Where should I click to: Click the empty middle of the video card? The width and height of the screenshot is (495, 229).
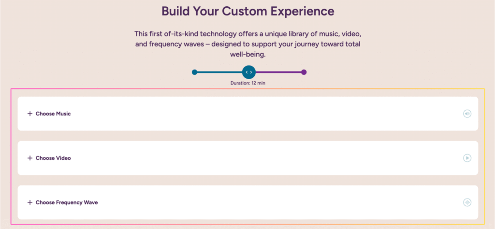247,158
